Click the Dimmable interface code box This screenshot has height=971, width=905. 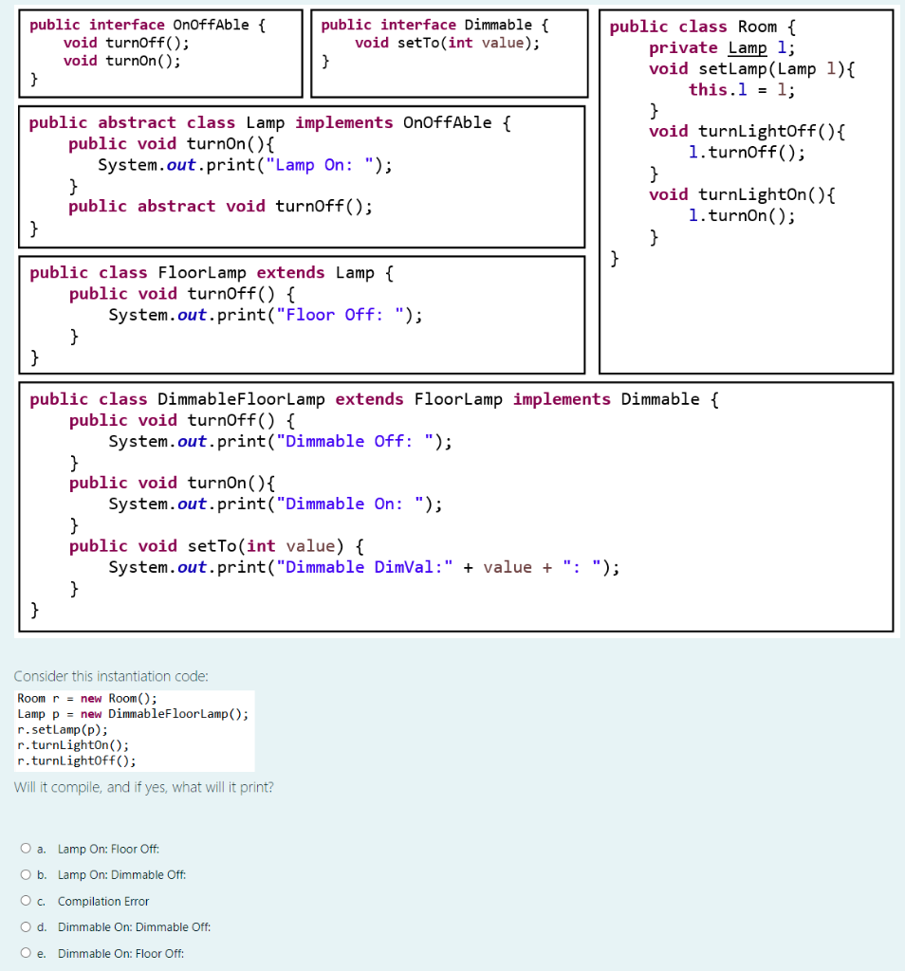point(448,52)
